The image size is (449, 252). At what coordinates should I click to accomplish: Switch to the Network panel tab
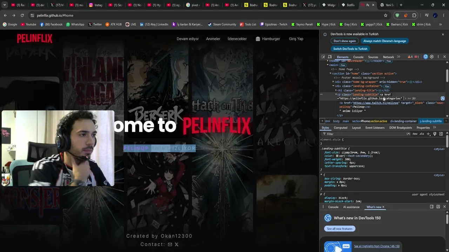click(x=388, y=57)
